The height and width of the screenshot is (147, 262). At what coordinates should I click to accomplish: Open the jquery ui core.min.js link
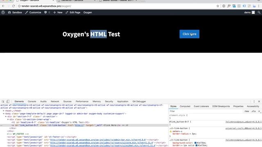[x=102, y=143]
